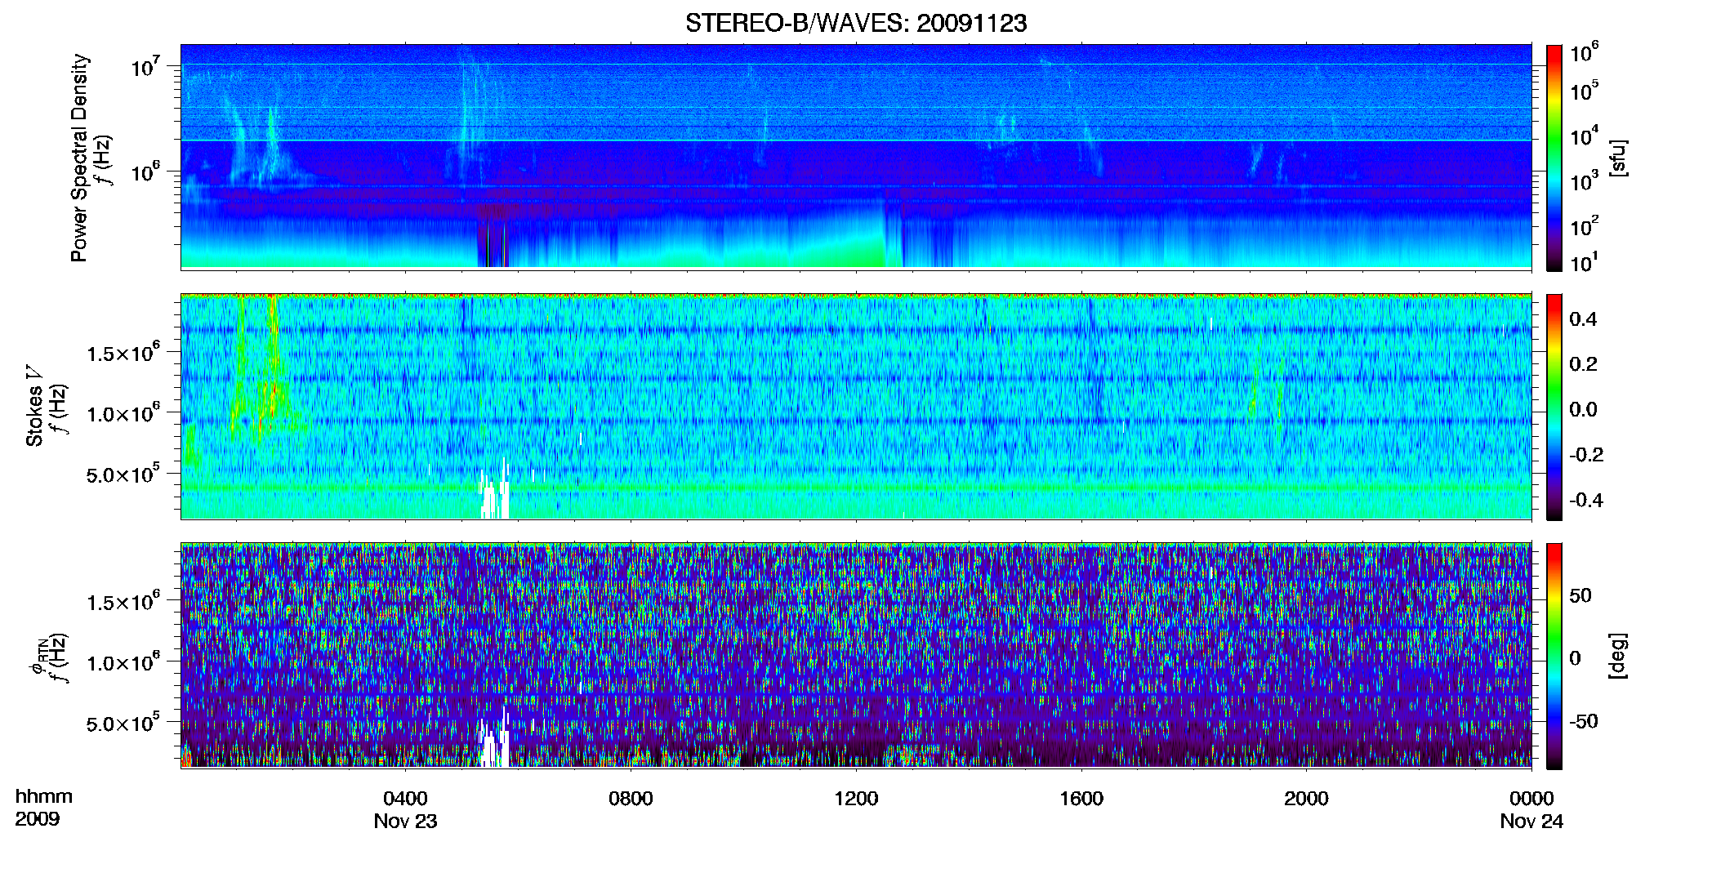Screen dimensions: 1712x882
Task: Click the Nov 23 date label
Action: [405, 822]
